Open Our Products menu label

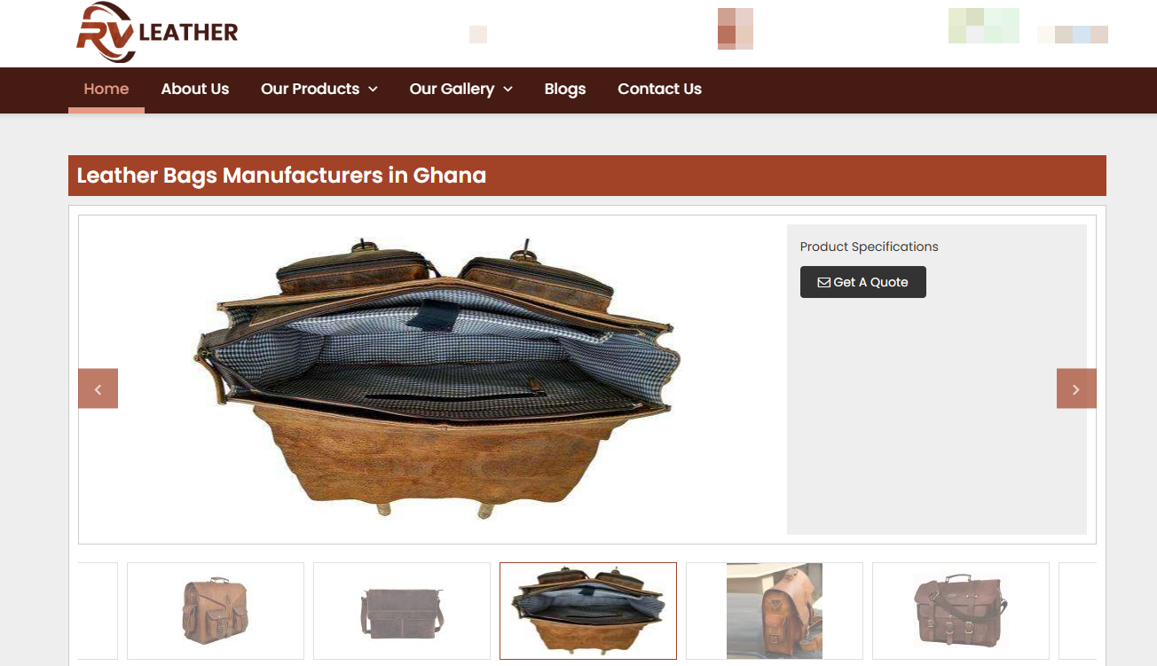310,89
